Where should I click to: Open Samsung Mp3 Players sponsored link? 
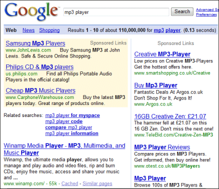tap(35, 43)
